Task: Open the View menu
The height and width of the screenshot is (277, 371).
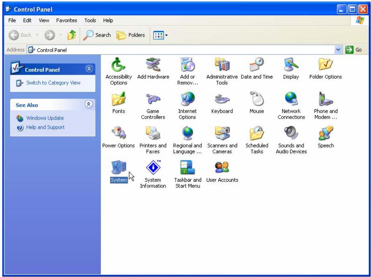Action: pyautogui.click(x=44, y=20)
